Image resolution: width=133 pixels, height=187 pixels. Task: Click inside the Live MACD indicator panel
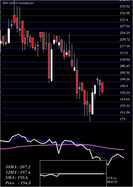click(x=73, y=174)
